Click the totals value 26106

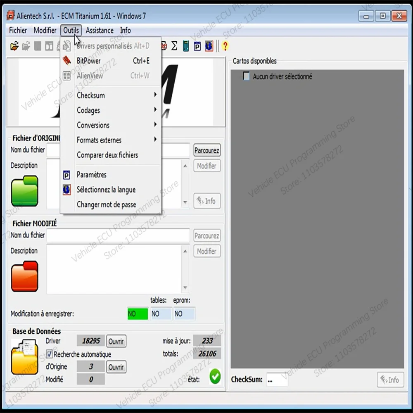pos(207,354)
